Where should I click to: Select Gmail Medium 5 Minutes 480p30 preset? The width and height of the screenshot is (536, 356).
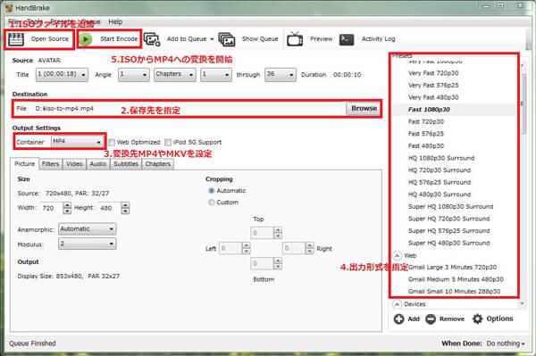pos(456,279)
